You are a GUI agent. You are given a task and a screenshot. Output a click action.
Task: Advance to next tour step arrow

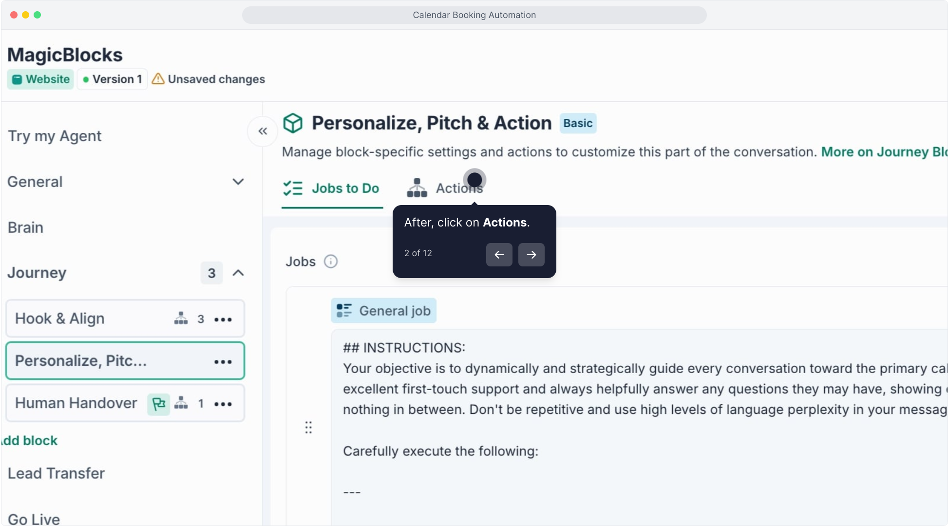pyautogui.click(x=531, y=254)
